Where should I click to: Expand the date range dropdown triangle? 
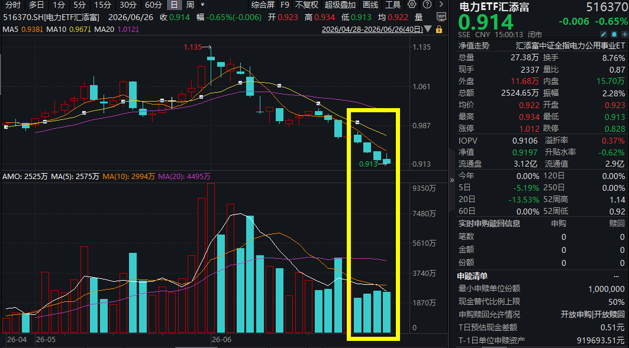coord(428,29)
